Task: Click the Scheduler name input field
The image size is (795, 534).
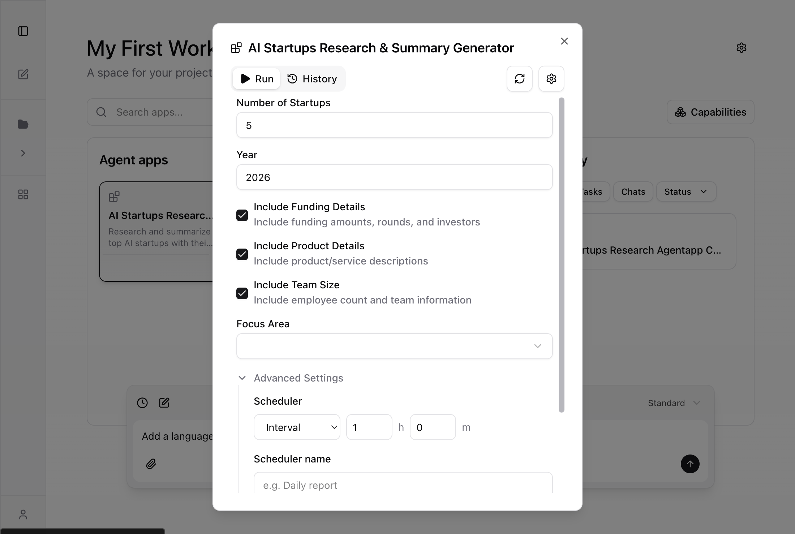Action: point(403,485)
